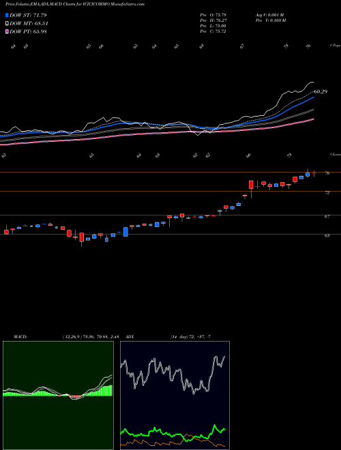Click the 60.29 label on the EMA chart
Image resolution: width=341 pixels, height=450 pixels.
coord(321,91)
